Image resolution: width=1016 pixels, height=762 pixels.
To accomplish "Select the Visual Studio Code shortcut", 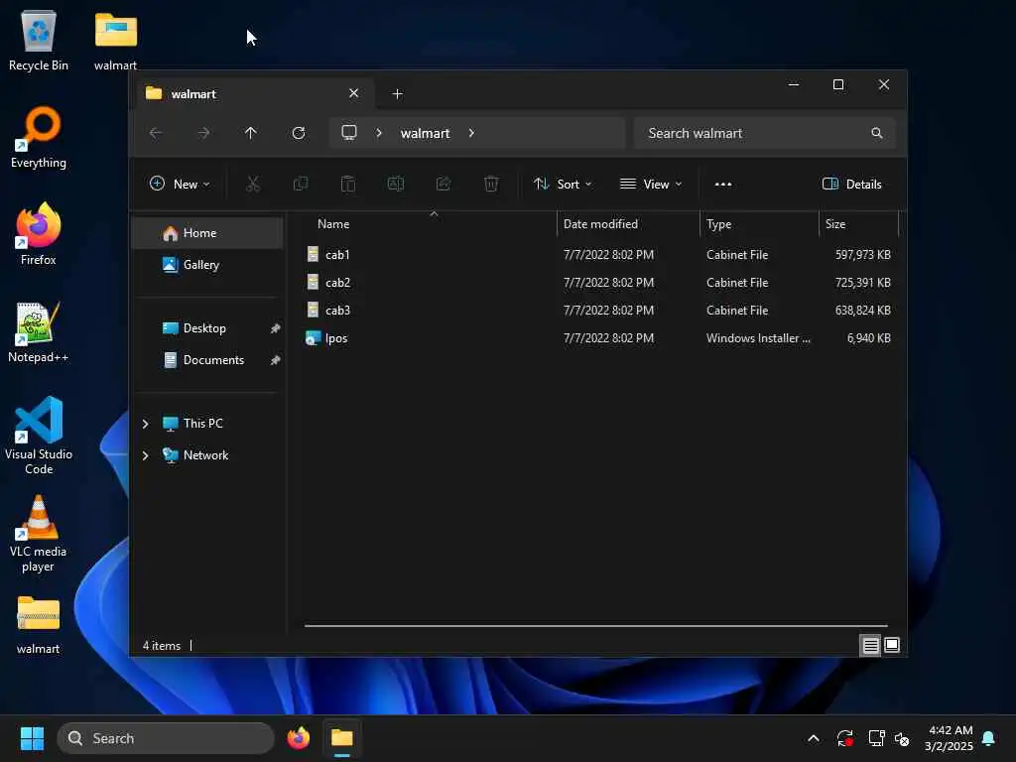I will pyautogui.click(x=39, y=436).
